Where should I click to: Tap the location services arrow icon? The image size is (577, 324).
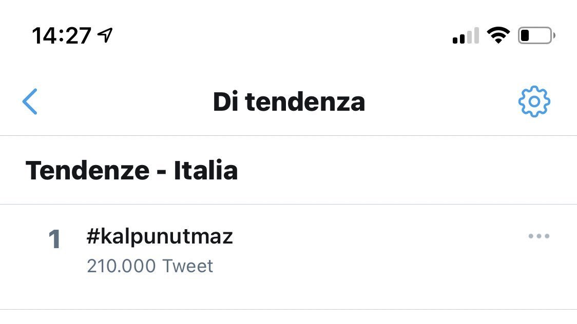click(x=105, y=35)
